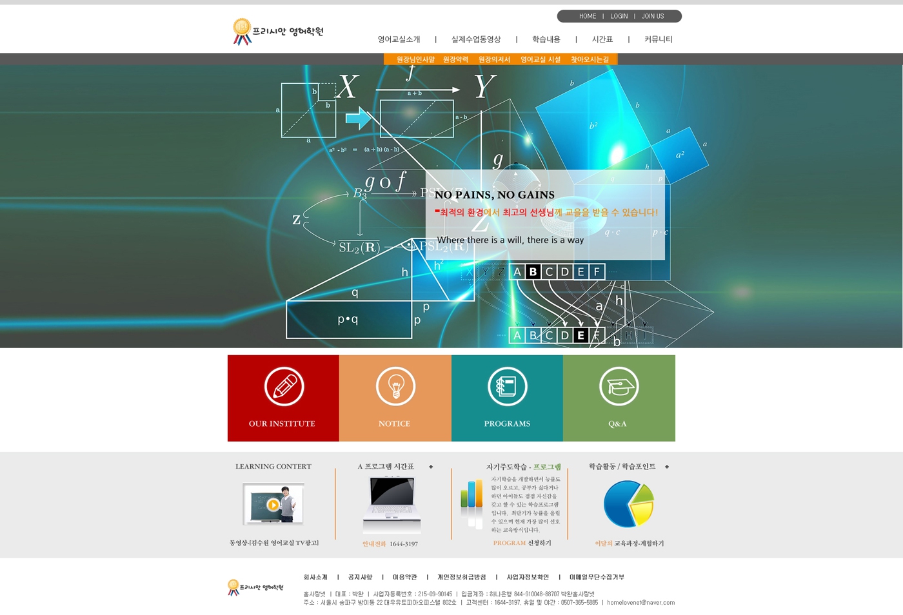Expand plus sign next to 학습활동 / 학습포인트
The image size is (903, 615).
tap(667, 467)
